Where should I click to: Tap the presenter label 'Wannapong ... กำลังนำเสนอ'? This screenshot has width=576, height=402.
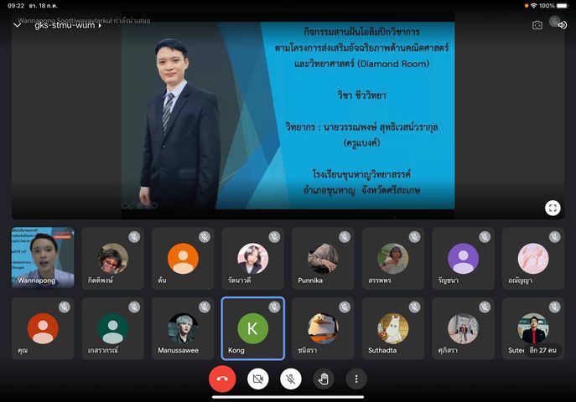pyautogui.click(x=84, y=20)
